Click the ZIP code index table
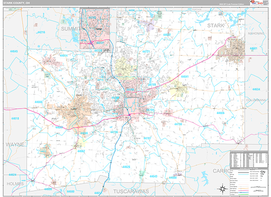The image size is (271, 197). coord(249,159)
